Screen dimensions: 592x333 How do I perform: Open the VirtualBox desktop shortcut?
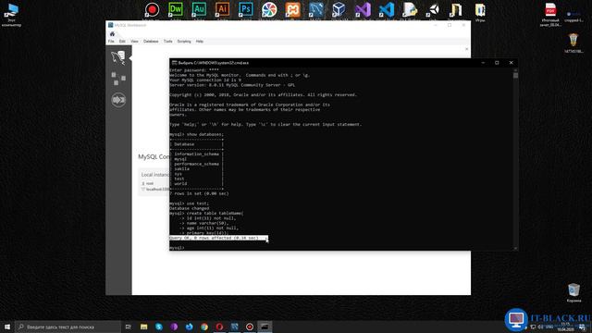click(x=339, y=10)
